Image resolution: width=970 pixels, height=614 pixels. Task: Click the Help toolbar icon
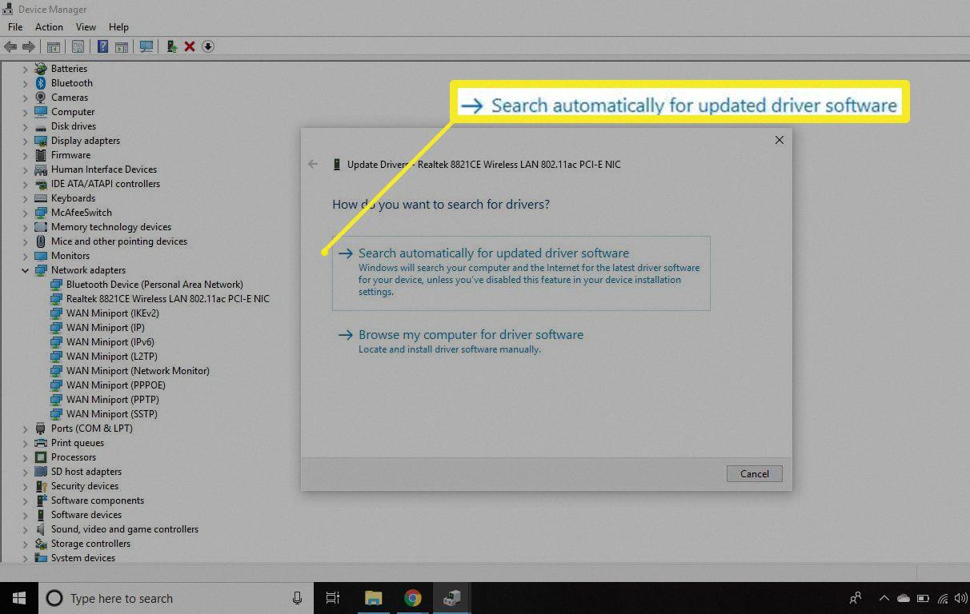pyautogui.click(x=102, y=46)
